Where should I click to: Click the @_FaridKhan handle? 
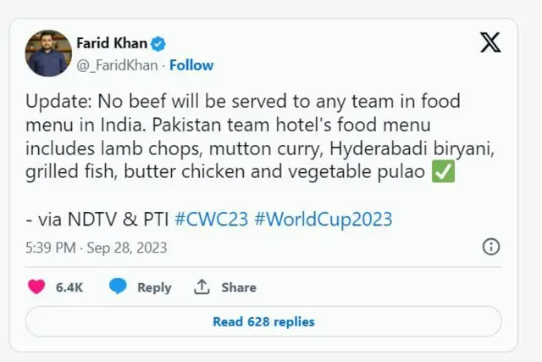pos(118,64)
